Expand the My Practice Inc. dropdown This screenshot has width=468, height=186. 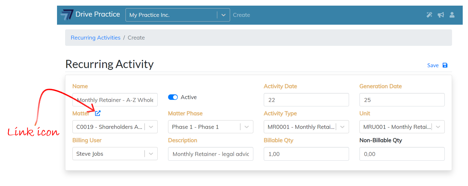coord(223,15)
